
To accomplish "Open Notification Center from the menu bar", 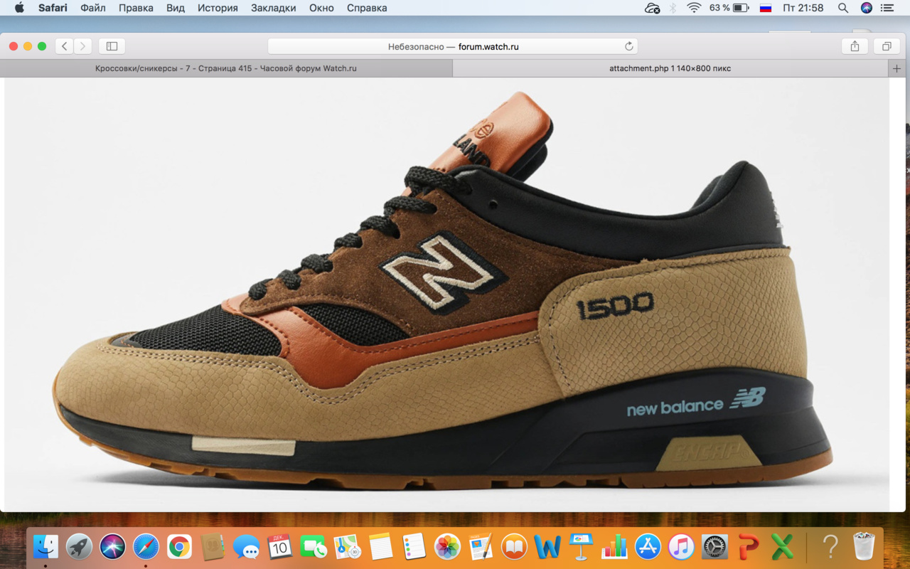I will [887, 8].
